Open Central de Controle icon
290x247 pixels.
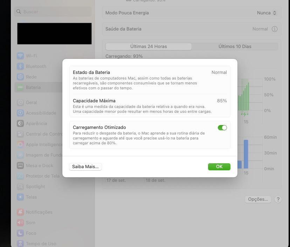pyautogui.click(x=20, y=134)
